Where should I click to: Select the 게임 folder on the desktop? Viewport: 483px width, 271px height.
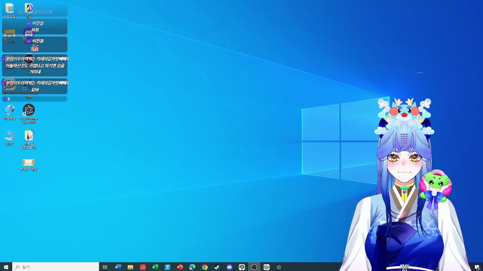point(29,11)
